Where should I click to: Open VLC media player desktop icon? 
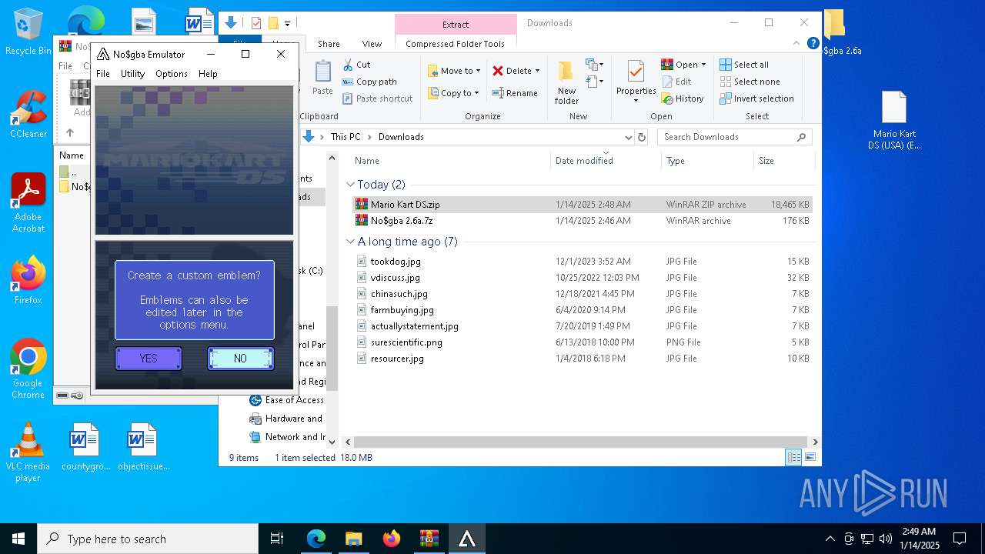[x=28, y=452]
